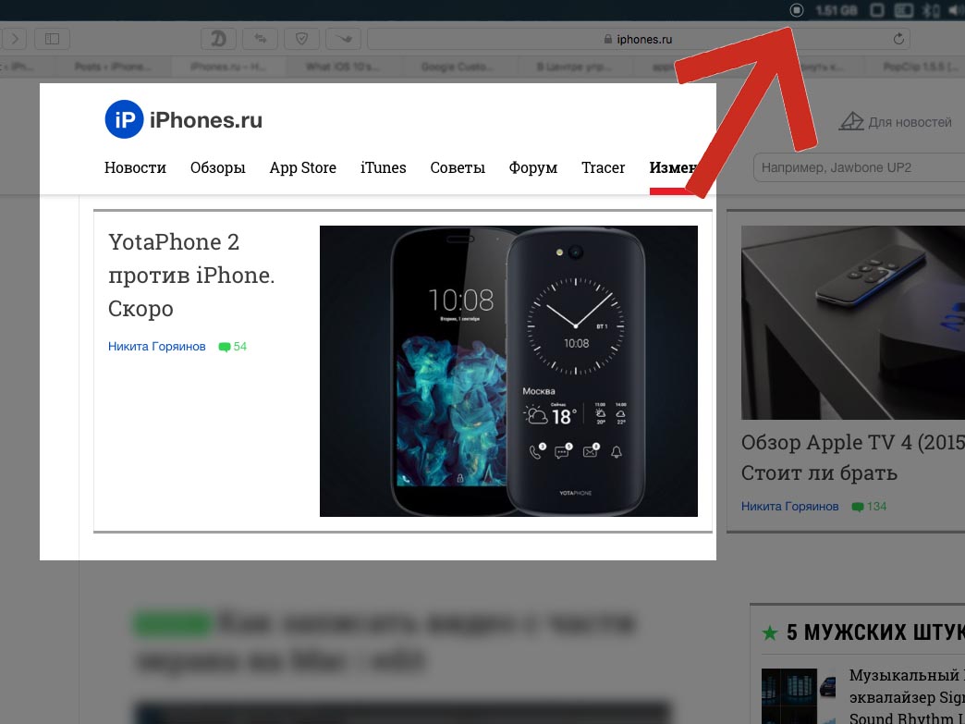View 134 comments on Apple TV review
Image resolution: width=965 pixels, height=724 pixels.
[869, 507]
